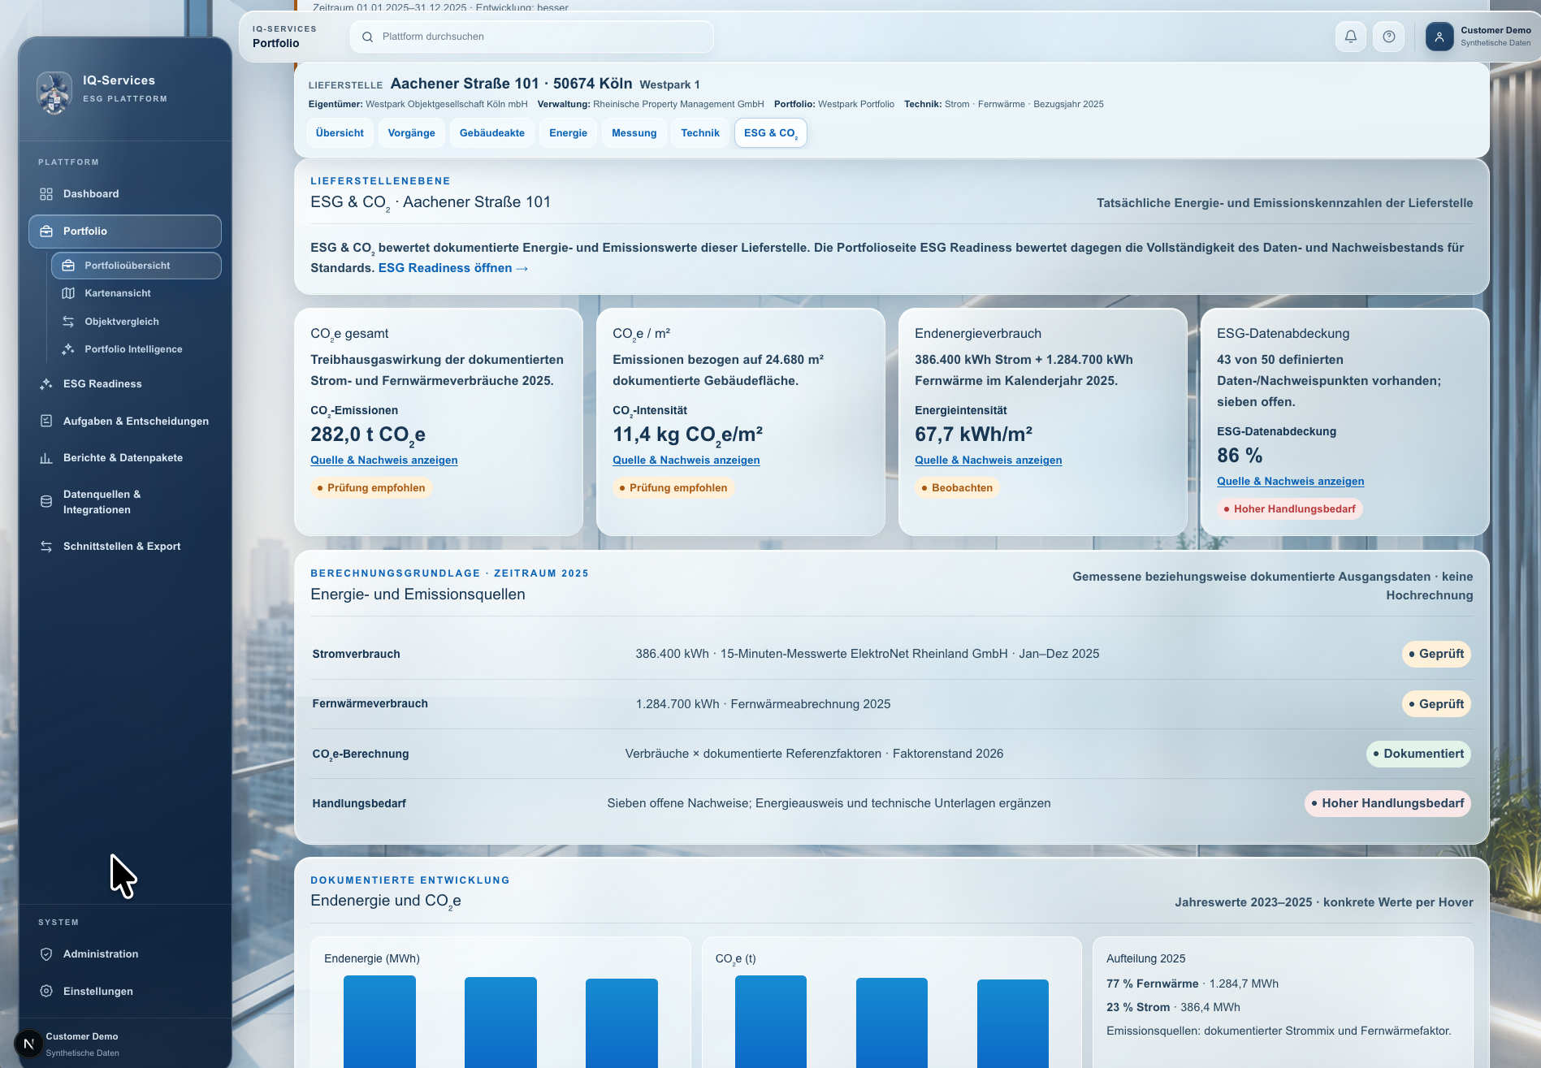Open the Gebäudeakte tab

coord(491,133)
